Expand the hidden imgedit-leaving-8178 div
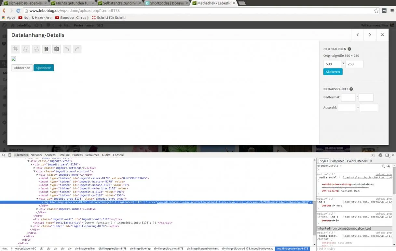The width and height of the screenshot is (396, 251). 32,226
